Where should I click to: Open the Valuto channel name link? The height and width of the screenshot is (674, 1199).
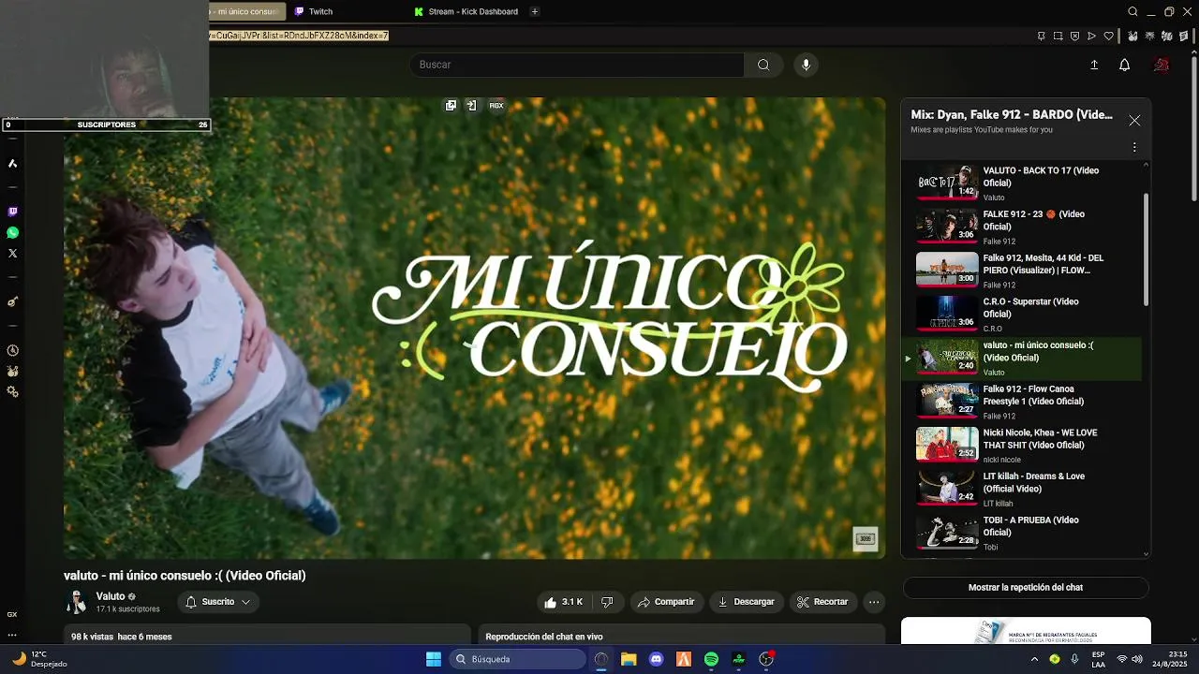111,596
